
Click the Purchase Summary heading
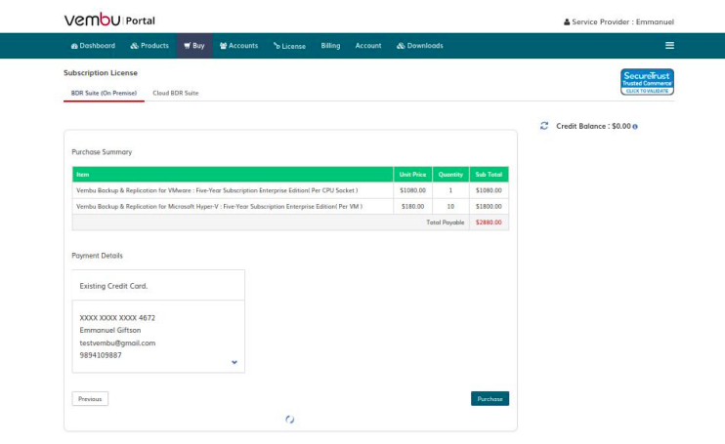click(x=102, y=152)
